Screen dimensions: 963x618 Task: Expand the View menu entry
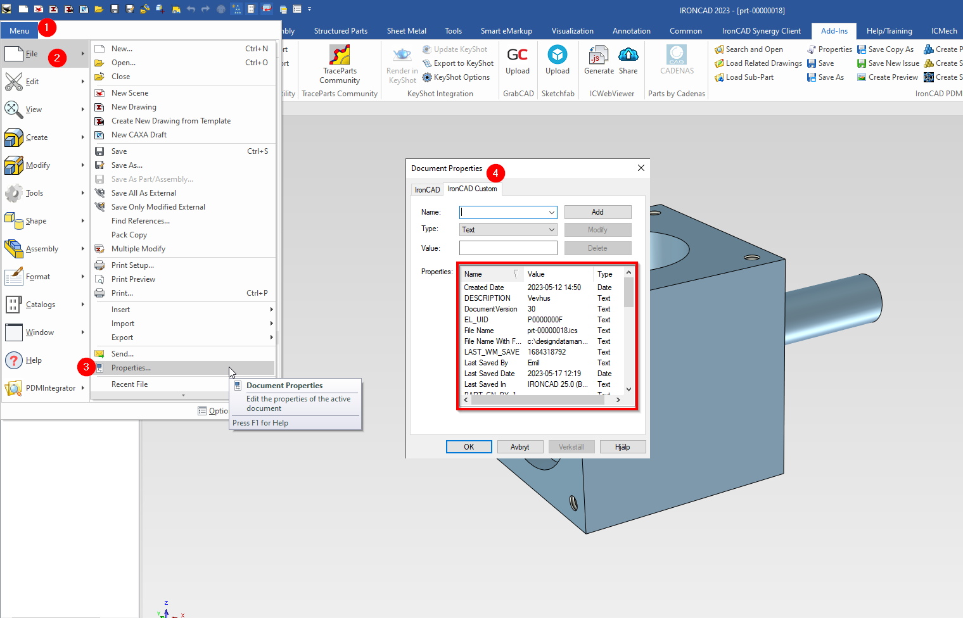pos(44,110)
